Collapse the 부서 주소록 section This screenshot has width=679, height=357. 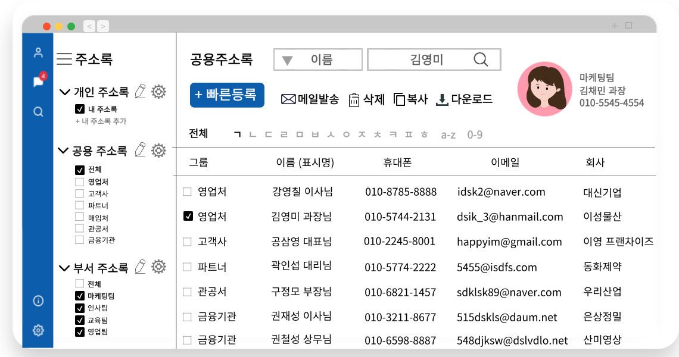(64, 268)
